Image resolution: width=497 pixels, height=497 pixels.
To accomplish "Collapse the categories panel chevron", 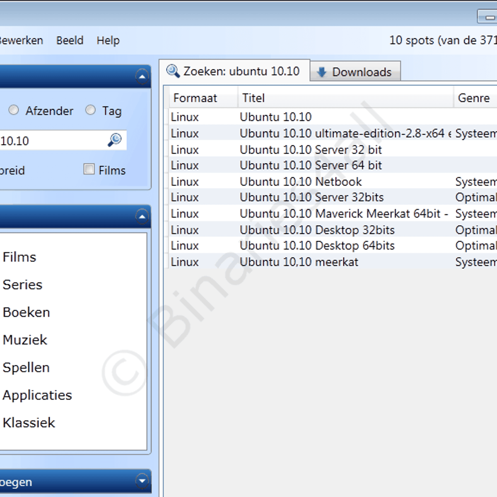I will coord(142,216).
